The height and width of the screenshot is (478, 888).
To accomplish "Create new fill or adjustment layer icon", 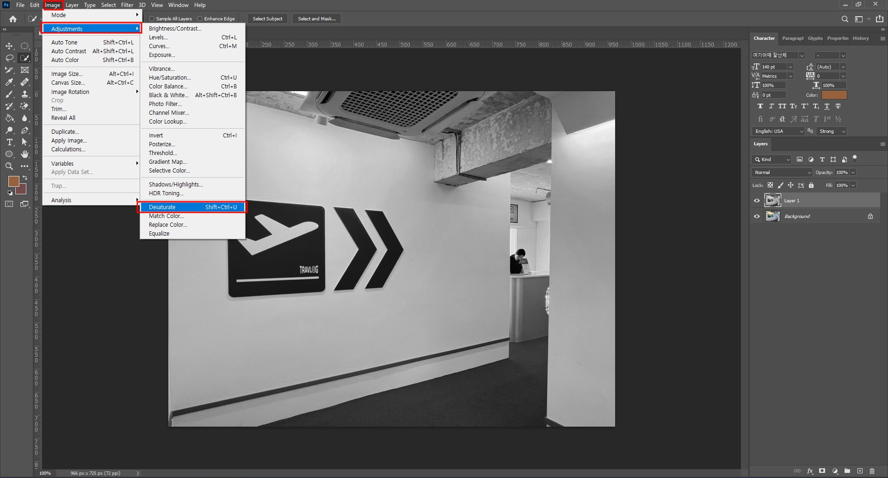I will [x=835, y=471].
